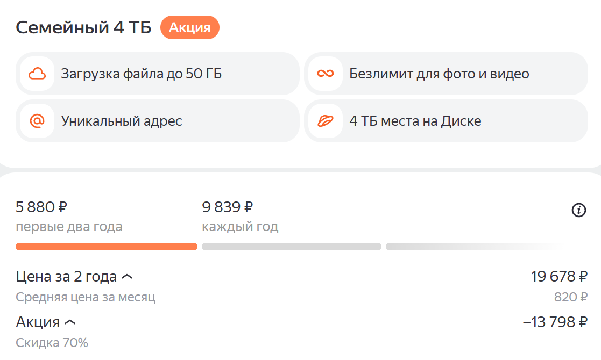Collapse the Цена за 2 года chevron
The height and width of the screenshot is (360, 601).
[x=127, y=277]
